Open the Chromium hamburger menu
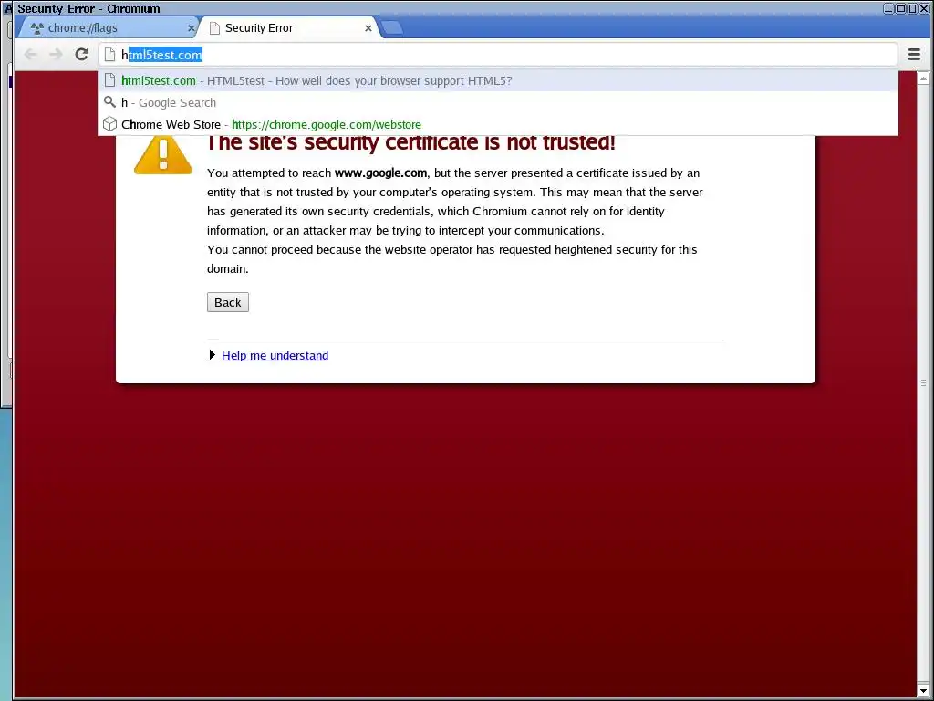 coord(914,54)
